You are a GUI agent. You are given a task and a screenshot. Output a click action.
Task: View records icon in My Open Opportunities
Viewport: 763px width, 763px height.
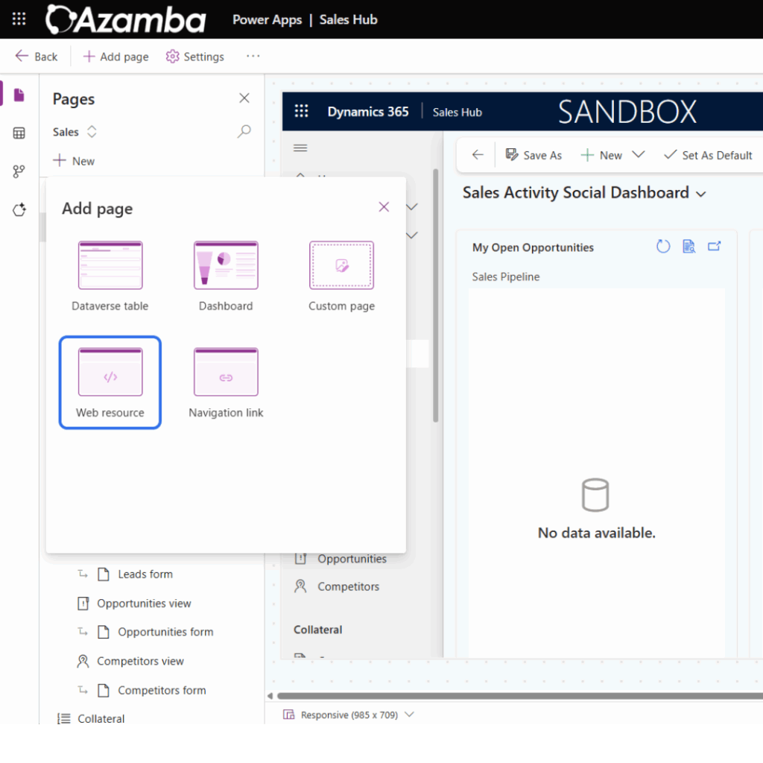[x=688, y=247]
